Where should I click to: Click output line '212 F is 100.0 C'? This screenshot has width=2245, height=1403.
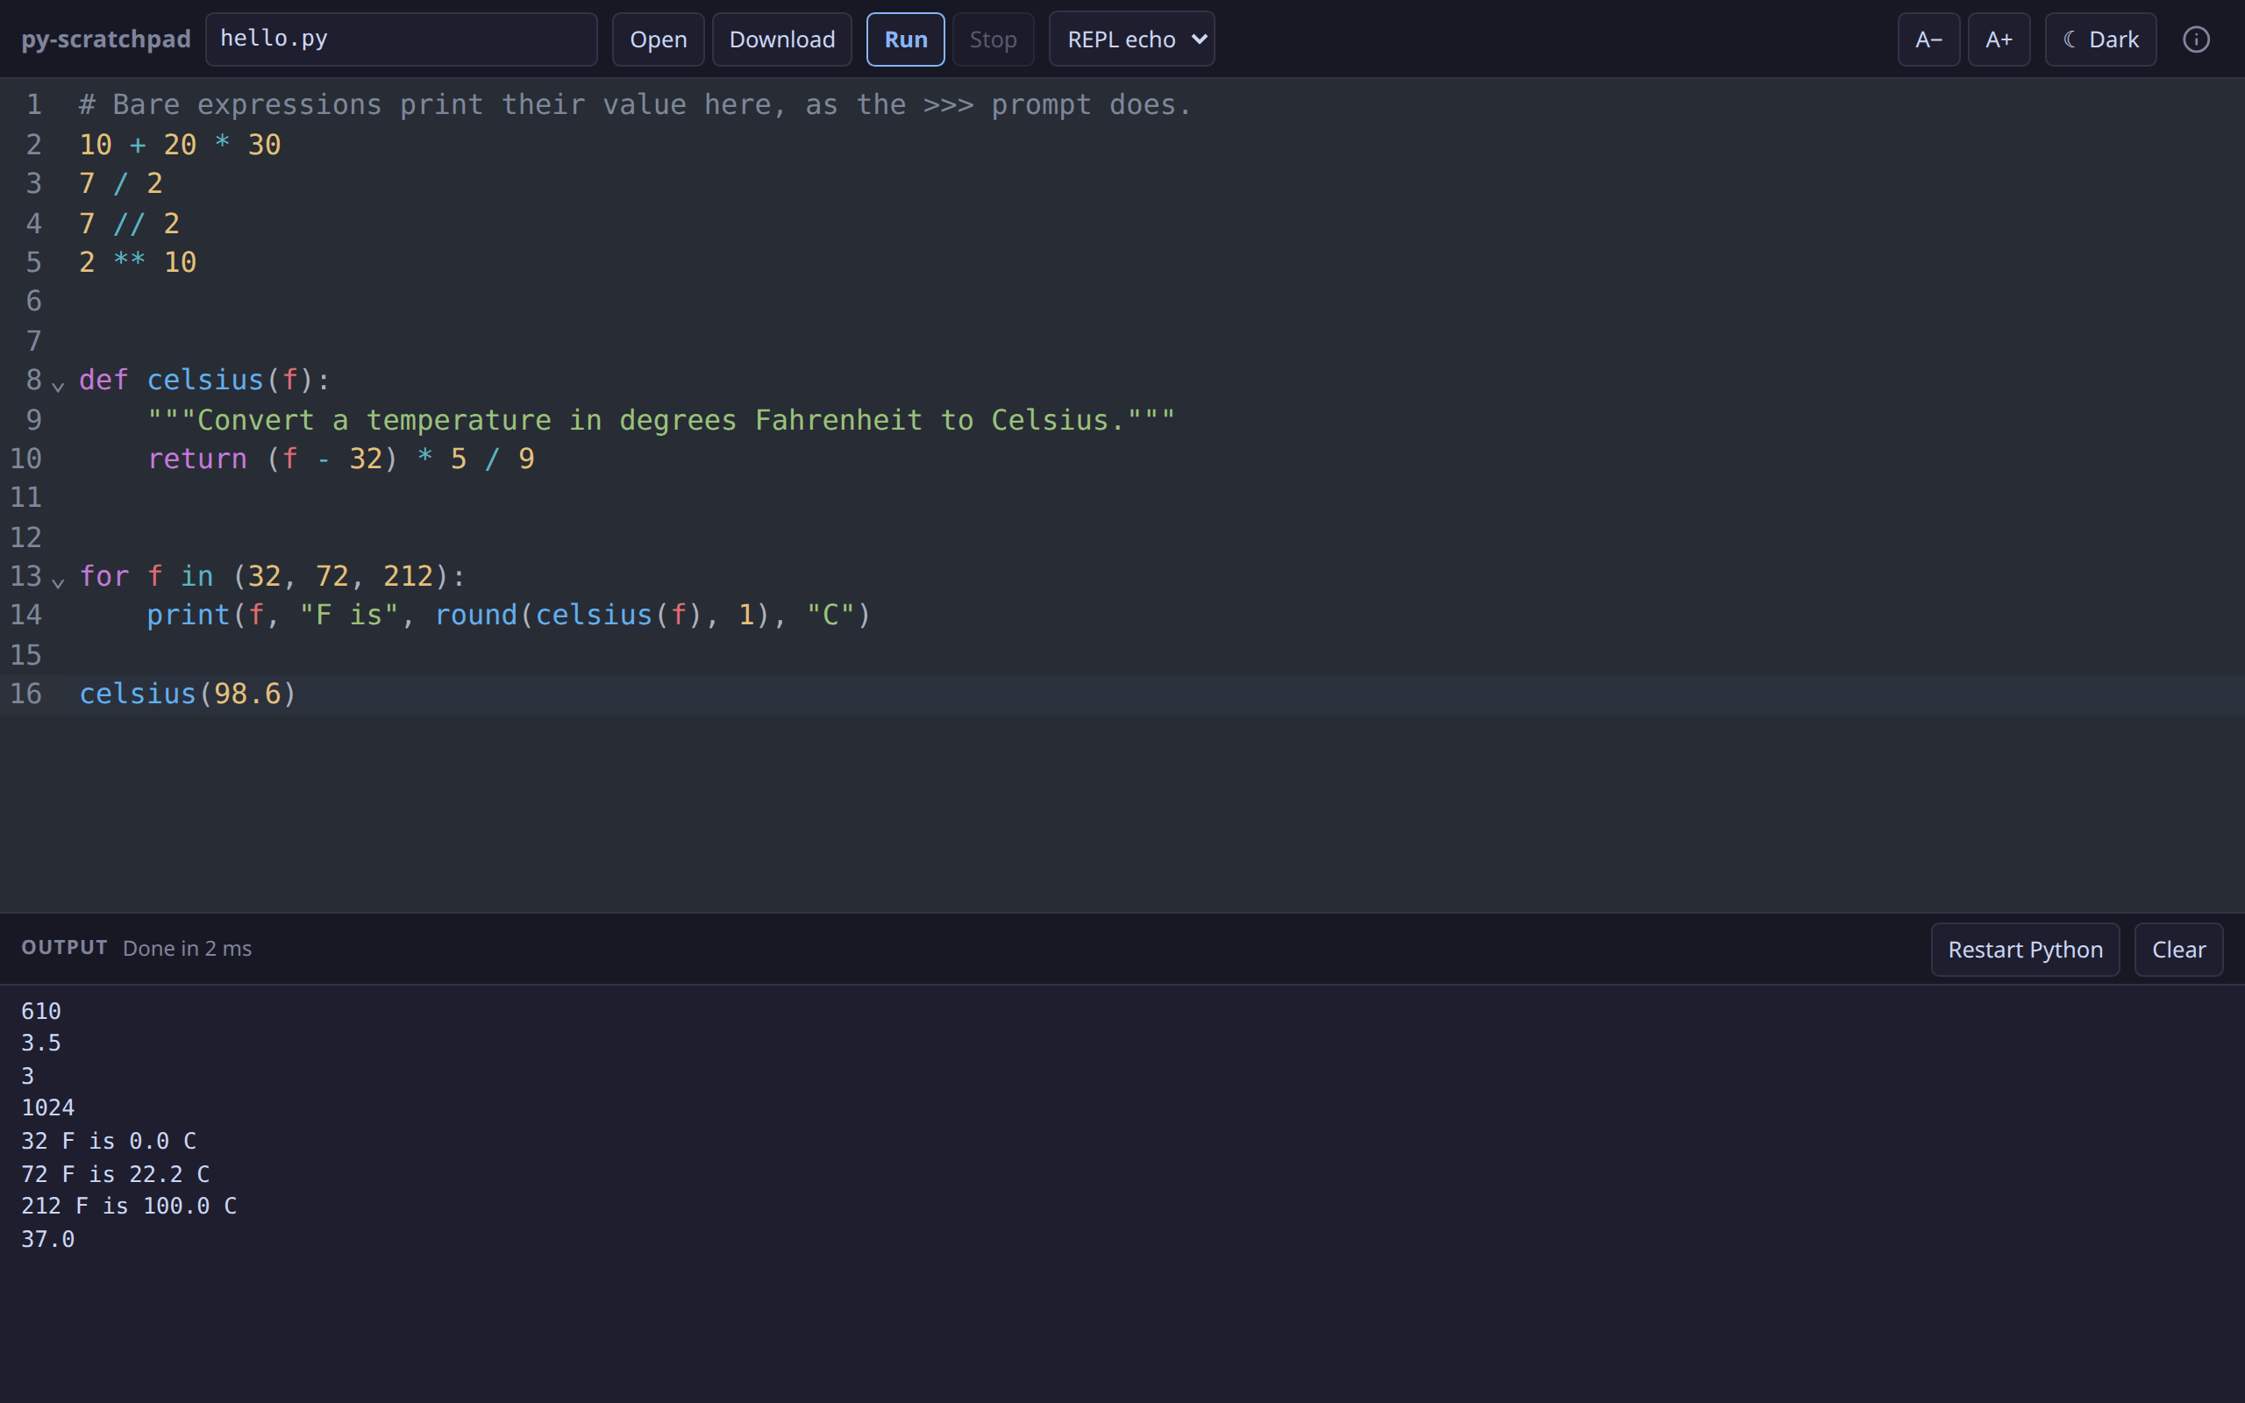(129, 1207)
